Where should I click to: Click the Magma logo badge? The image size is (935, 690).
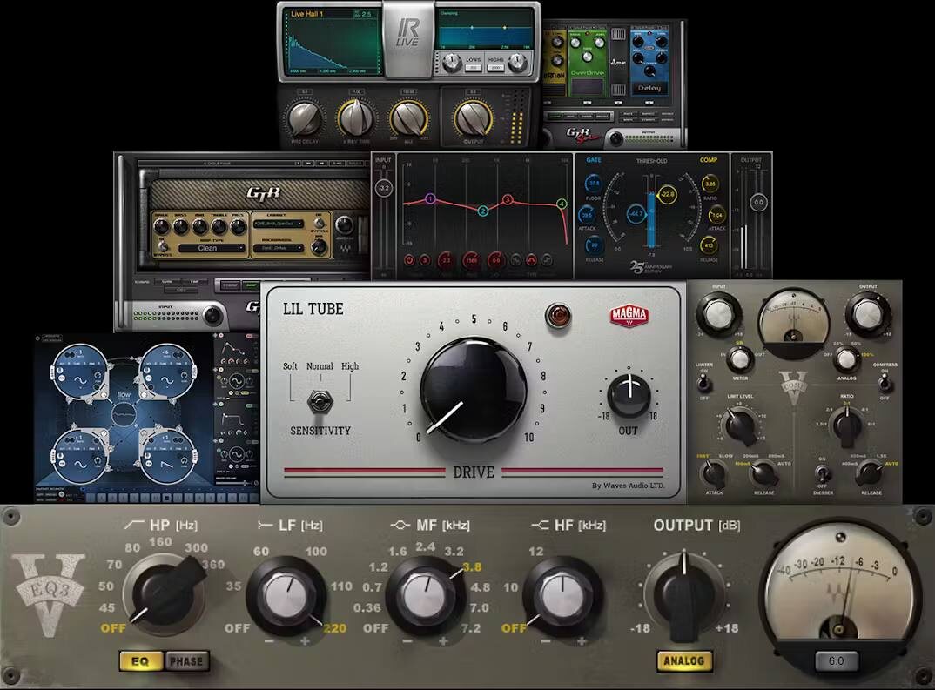[x=629, y=315]
